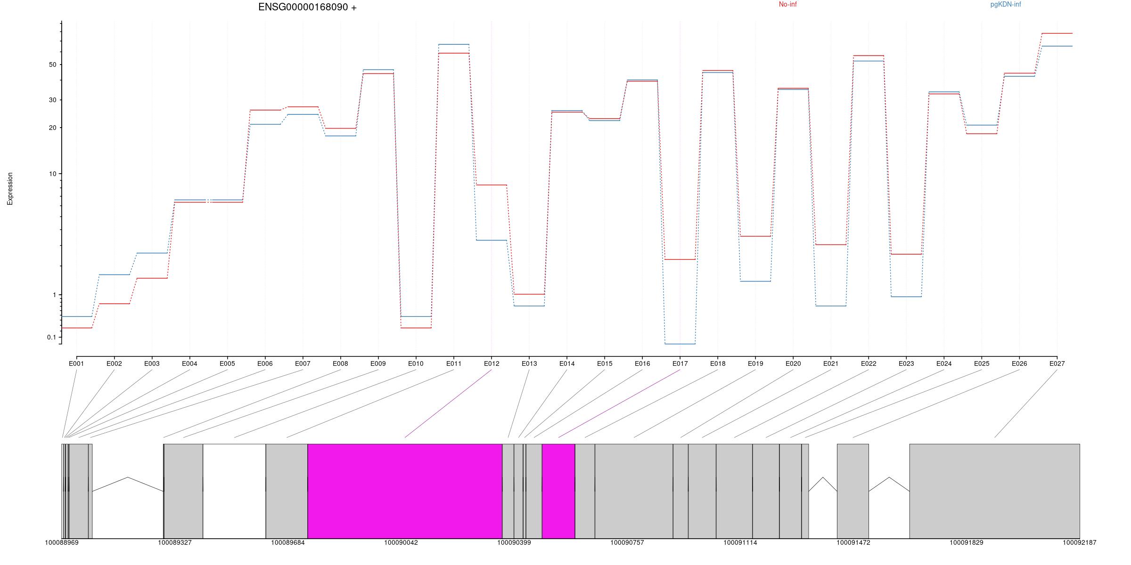This screenshot has width=1131, height=565.
Task: Click the red E027 expression line segment
Action: pyautogui.click(x=1057, y=33)
